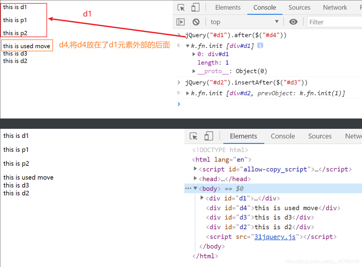The image size is (362, 267).
Task: Expand the head node
Action: [195, 178]
